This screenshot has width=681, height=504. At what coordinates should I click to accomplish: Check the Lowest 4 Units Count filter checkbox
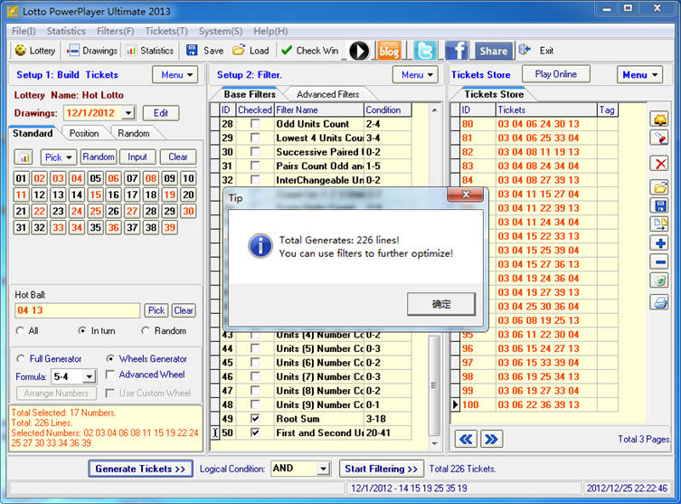coord(255,138)
